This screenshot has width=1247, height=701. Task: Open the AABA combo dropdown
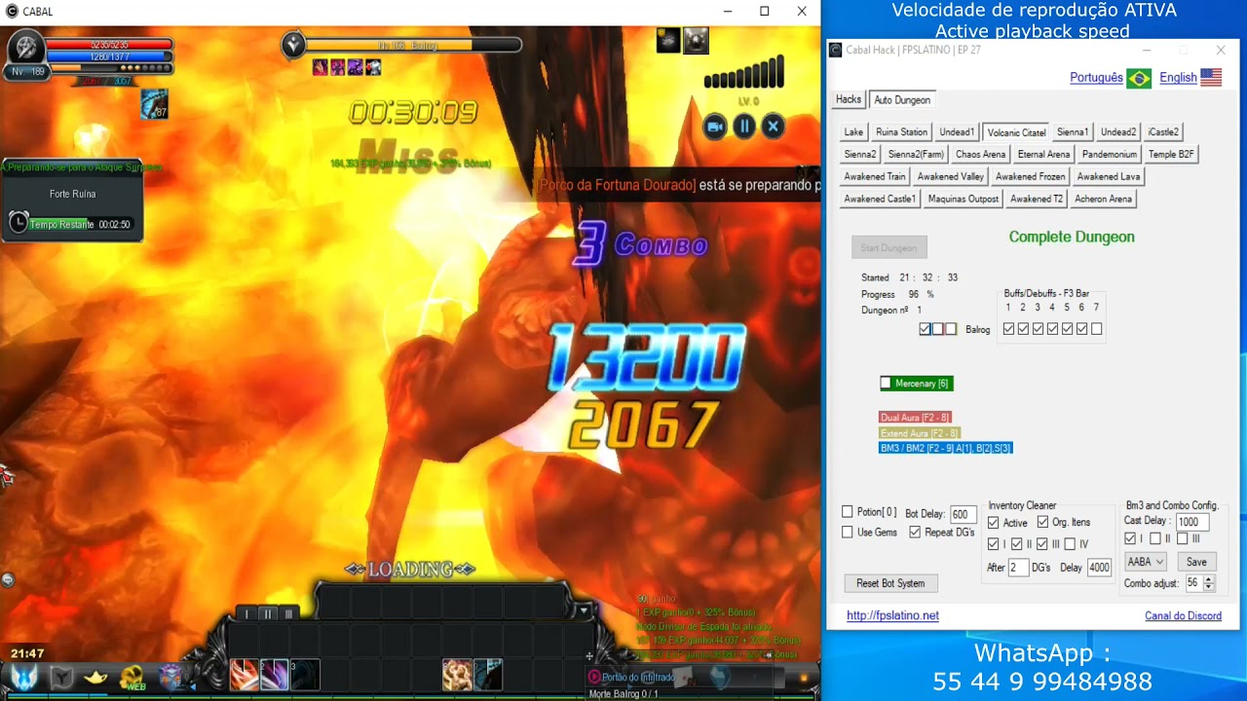[x=1146, y=562]
